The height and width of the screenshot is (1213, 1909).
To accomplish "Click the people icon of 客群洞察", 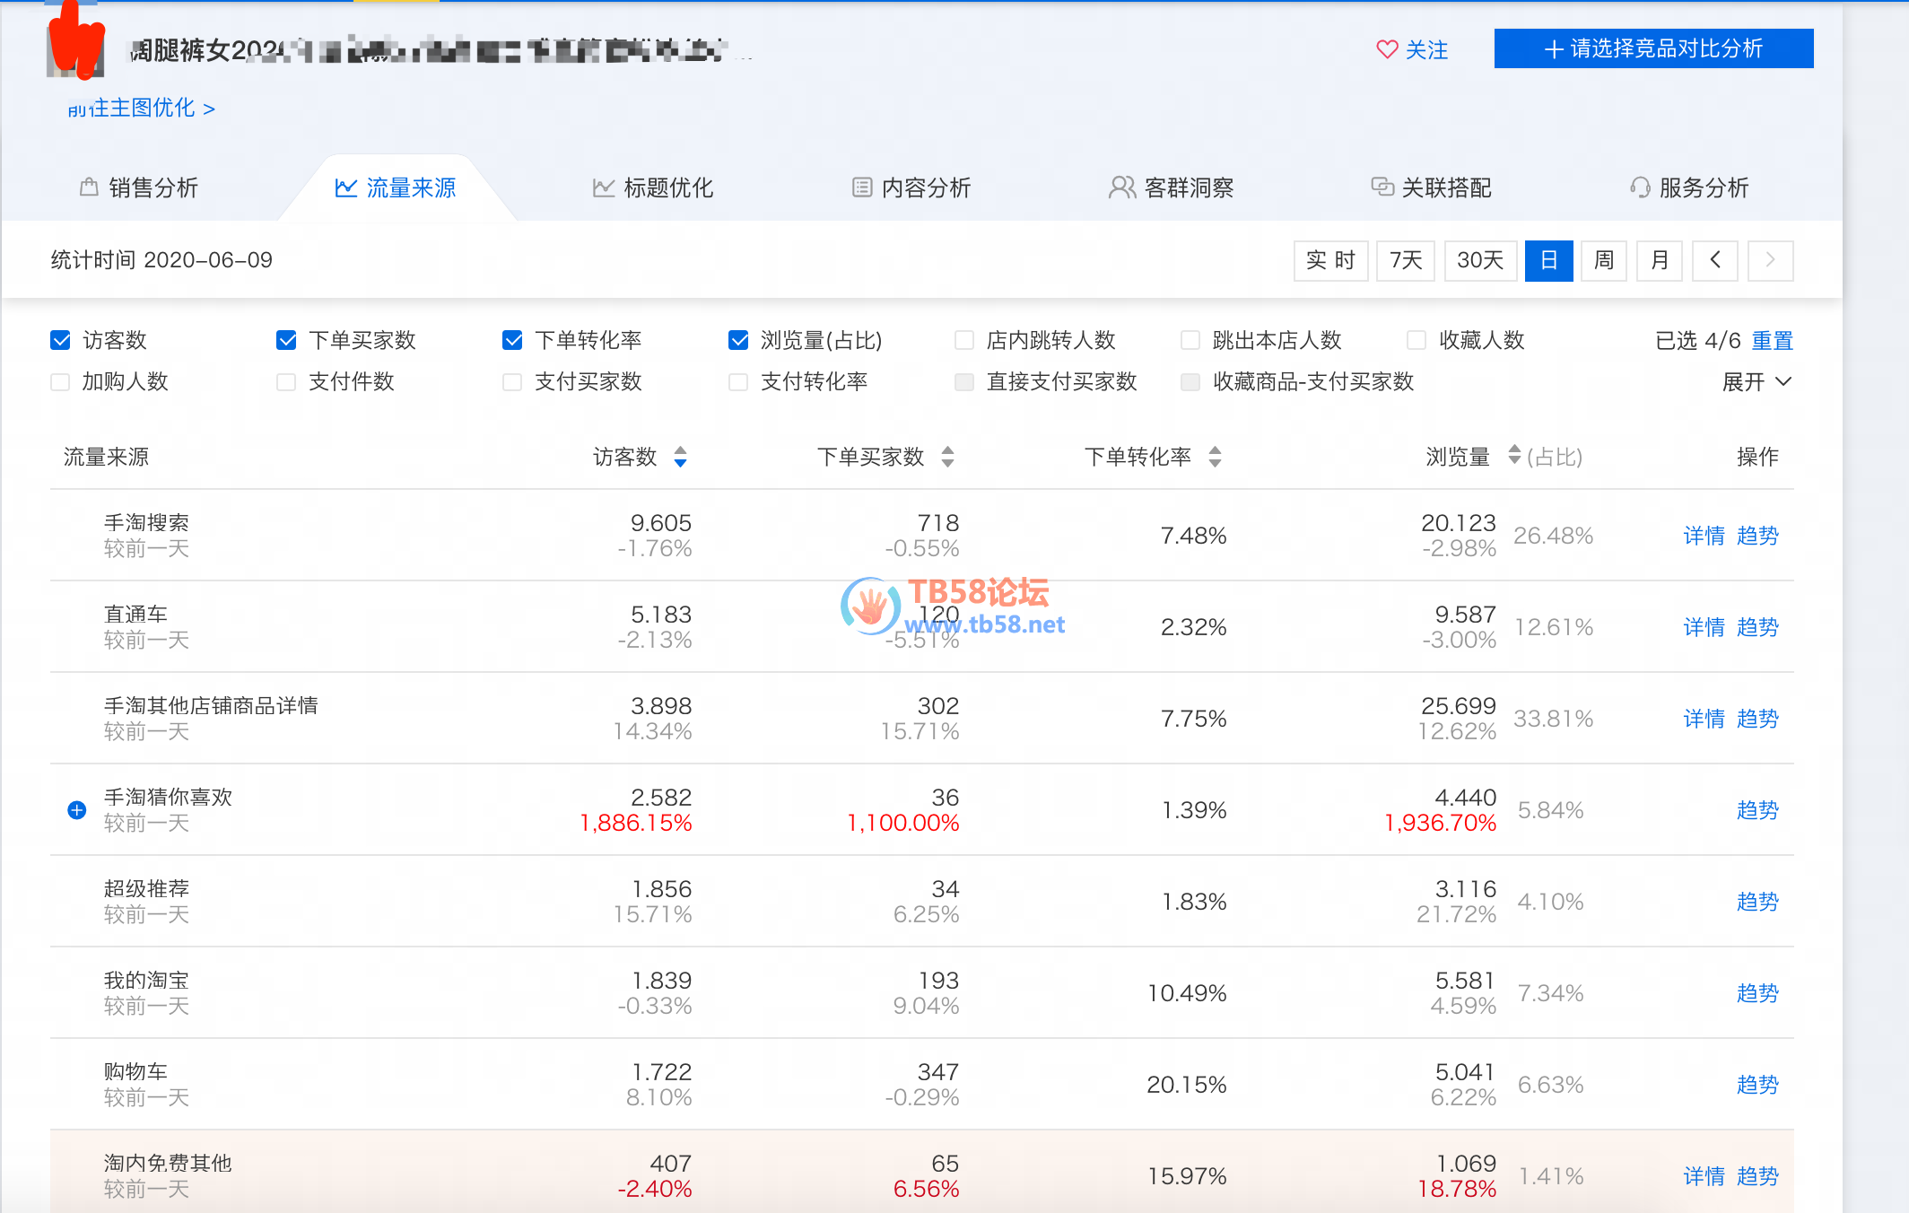I will (x=1122, y=188).
